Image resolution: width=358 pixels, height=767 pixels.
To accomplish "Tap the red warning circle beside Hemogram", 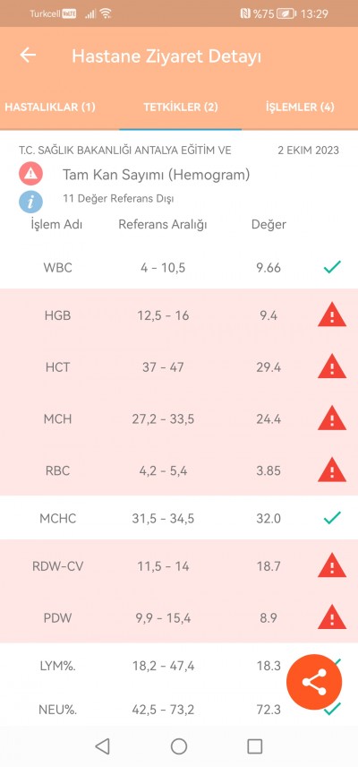I will (x=31, y=174).
